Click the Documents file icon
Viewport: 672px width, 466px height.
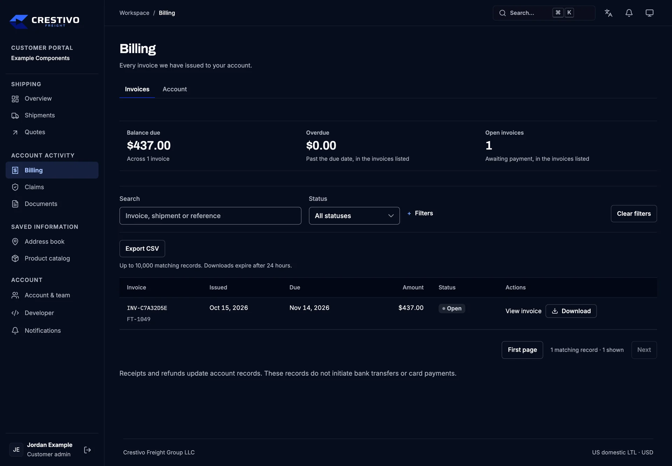coord(15,204)
